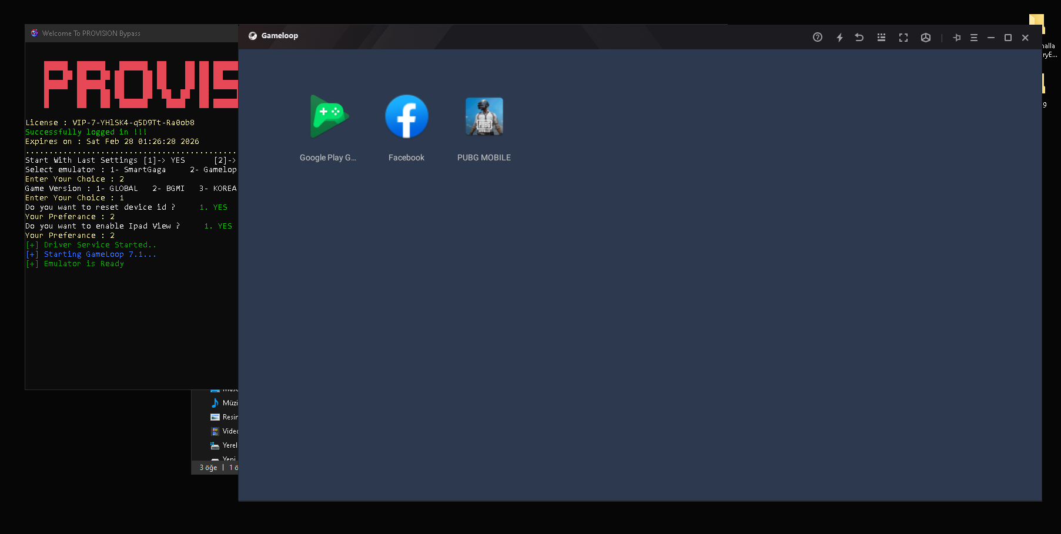Select the Resimler folder in Explorer sidebar
Screen dimensions: 1061x534
coord(225,417)
